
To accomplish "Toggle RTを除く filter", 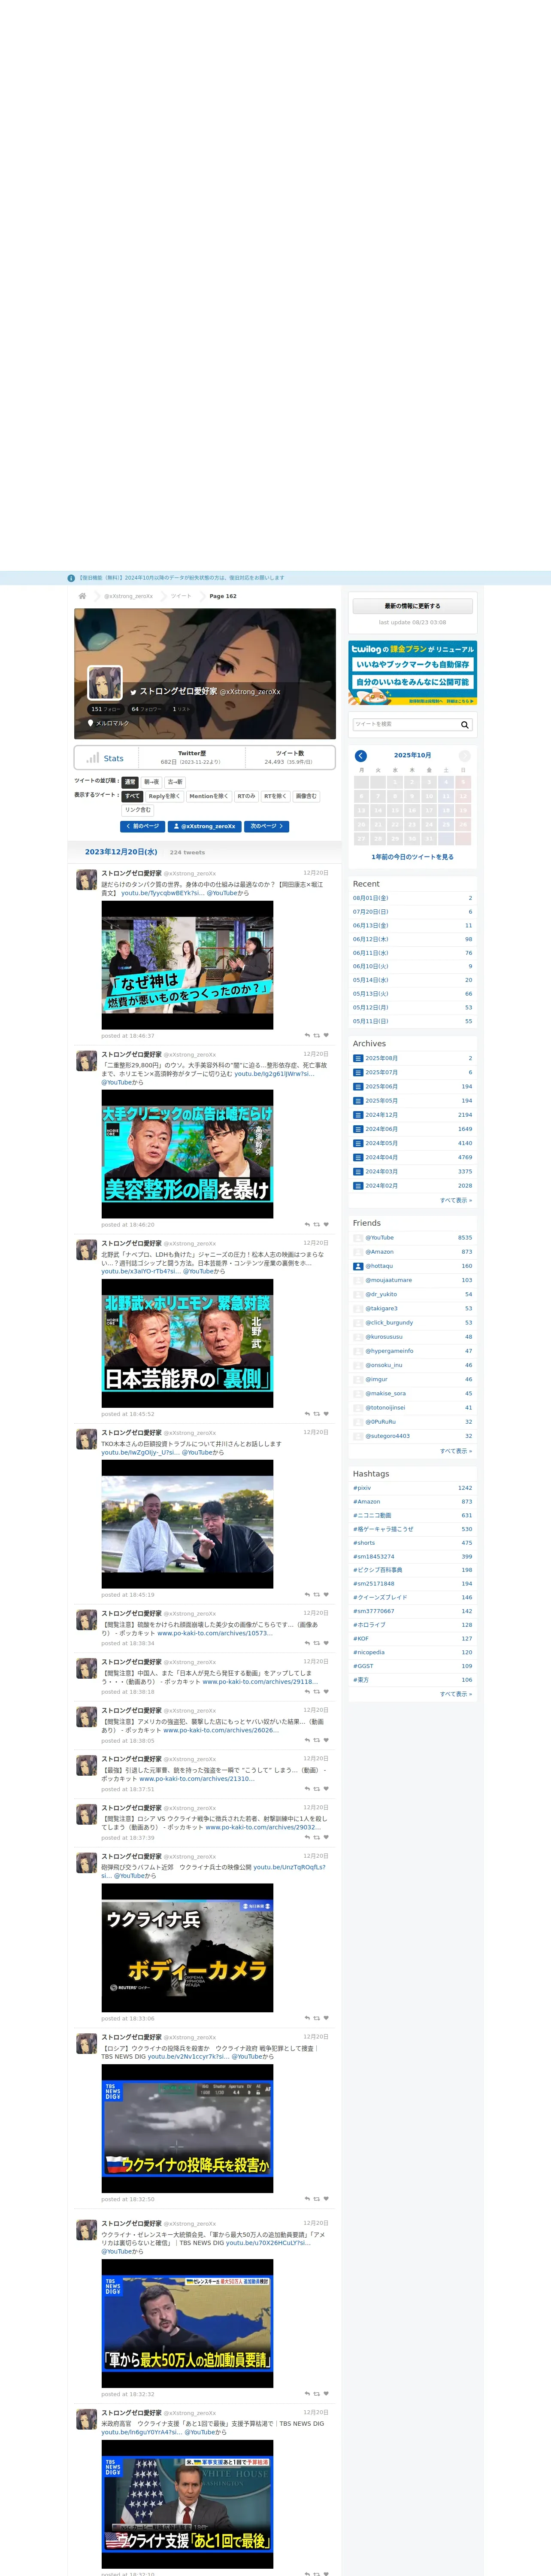I will coord(276,796).
